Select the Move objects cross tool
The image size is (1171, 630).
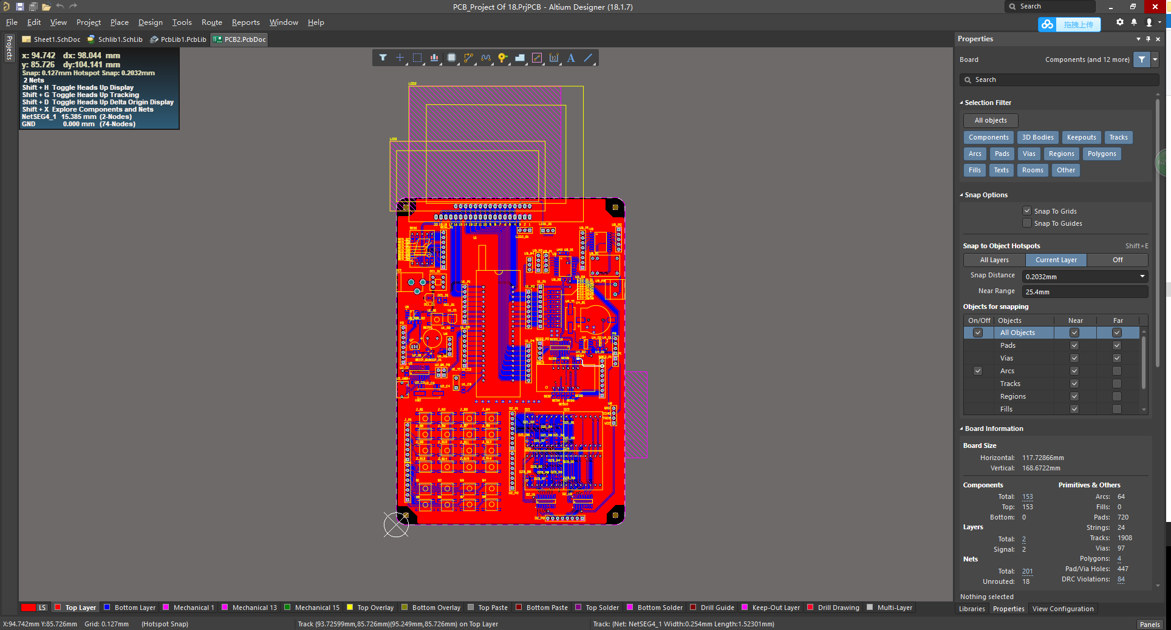(400, 58)
